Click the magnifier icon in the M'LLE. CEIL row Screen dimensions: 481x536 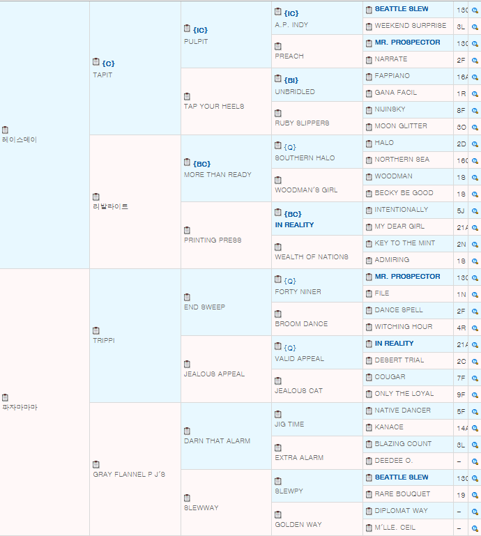tap(475, 529)
